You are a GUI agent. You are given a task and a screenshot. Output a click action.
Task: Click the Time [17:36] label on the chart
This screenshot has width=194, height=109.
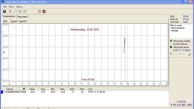coord(88,79)
